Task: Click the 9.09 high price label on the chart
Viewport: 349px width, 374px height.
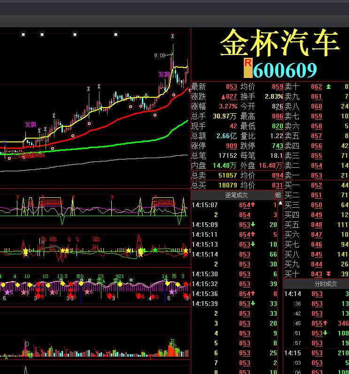Action: (160, 55)
